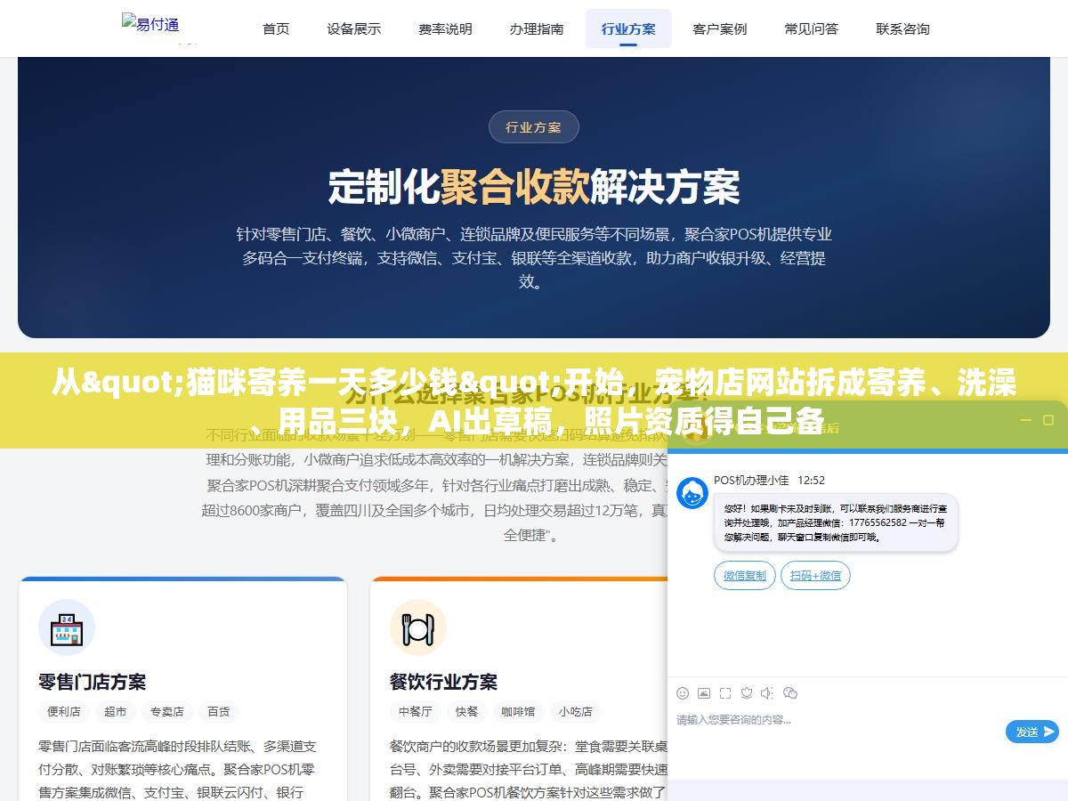Open the emoji picker in chat
Screen dimensions: 1068x801
pyautogui.click(x=683, y=692)
